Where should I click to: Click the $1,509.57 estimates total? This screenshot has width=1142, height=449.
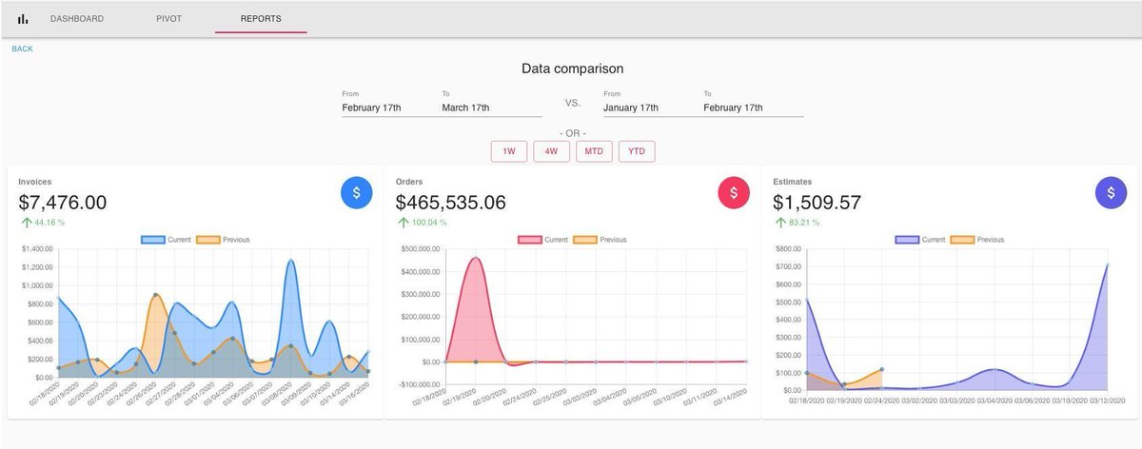[817, 202]
